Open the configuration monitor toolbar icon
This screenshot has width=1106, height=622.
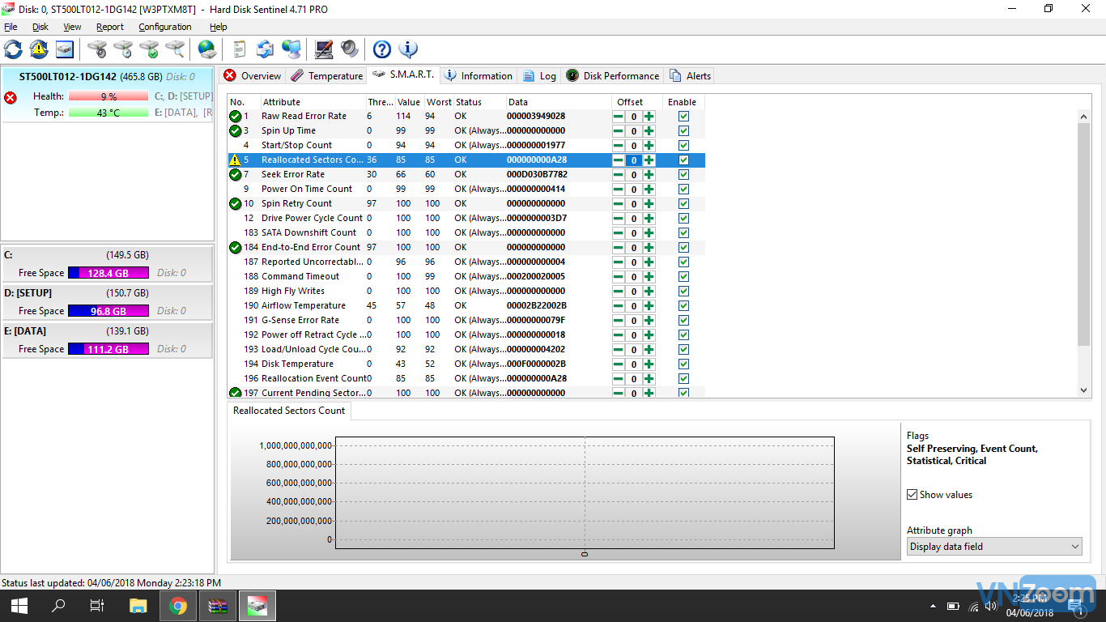pos(324,49)
